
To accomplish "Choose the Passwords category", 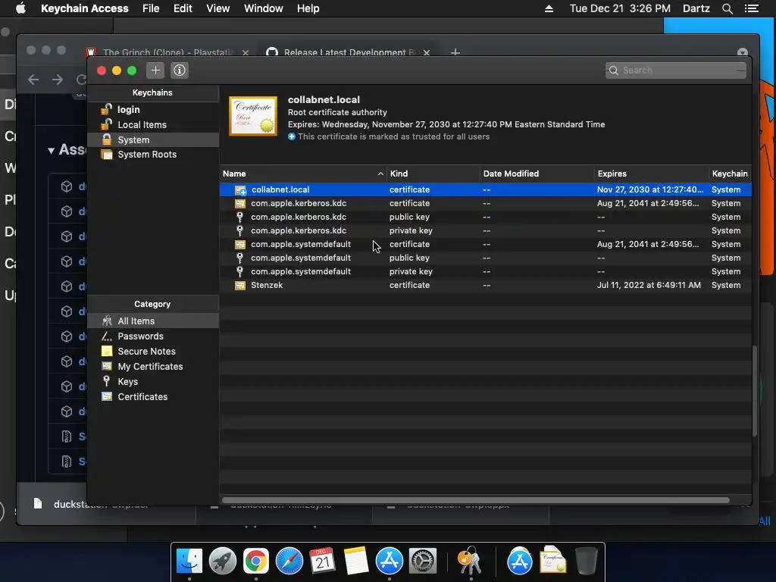I will (x=153, y=336).
